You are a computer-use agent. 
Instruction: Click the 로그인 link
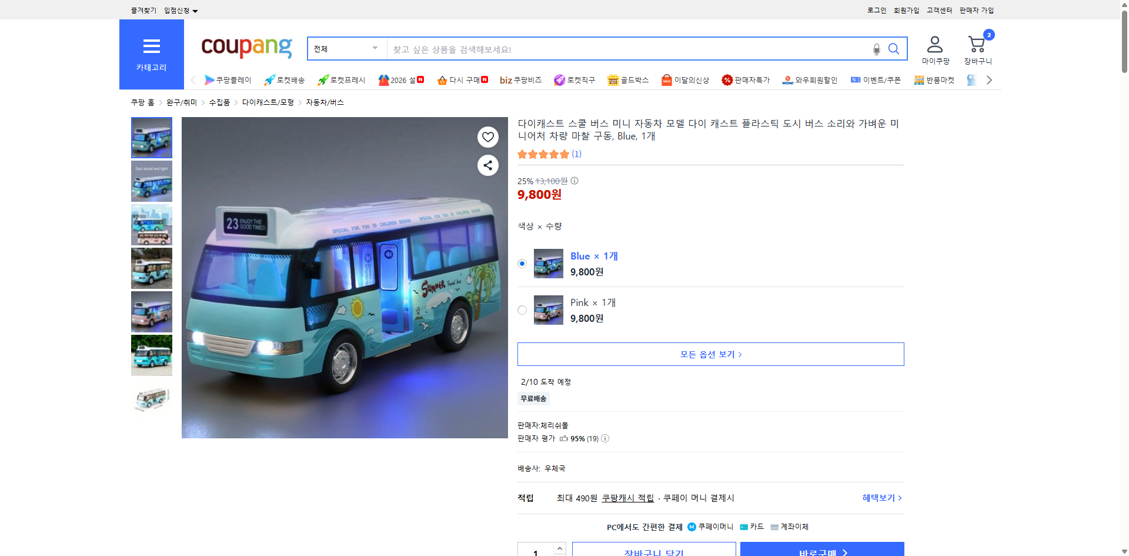coord(876,10)
